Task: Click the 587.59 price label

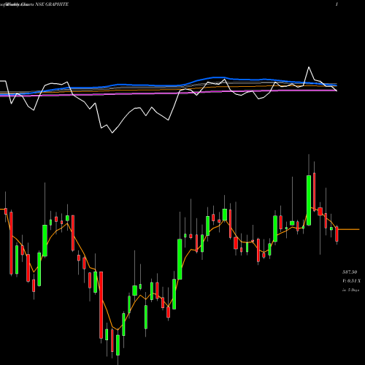Action: [x=350, y=272]
